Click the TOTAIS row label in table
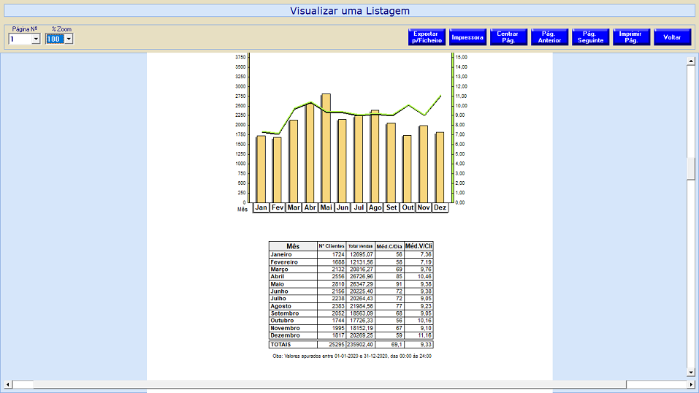Viewport: 699px width, 393px height. point(292,344)
